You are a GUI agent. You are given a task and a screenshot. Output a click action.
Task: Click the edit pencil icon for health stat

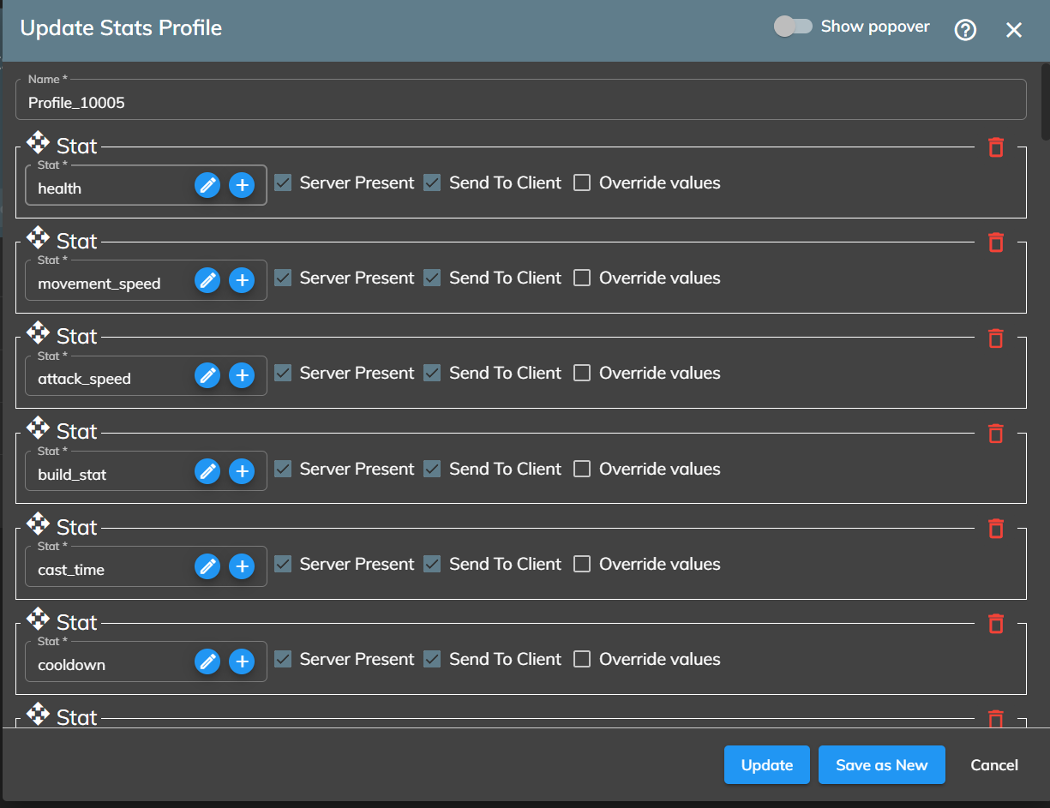pyautogui.click(x=207, y=185)
